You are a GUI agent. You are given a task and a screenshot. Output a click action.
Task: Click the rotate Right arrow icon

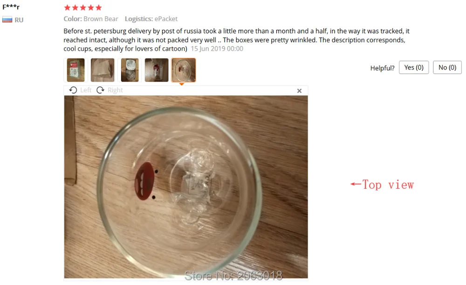pyautogui.click(x=101, y=90)
